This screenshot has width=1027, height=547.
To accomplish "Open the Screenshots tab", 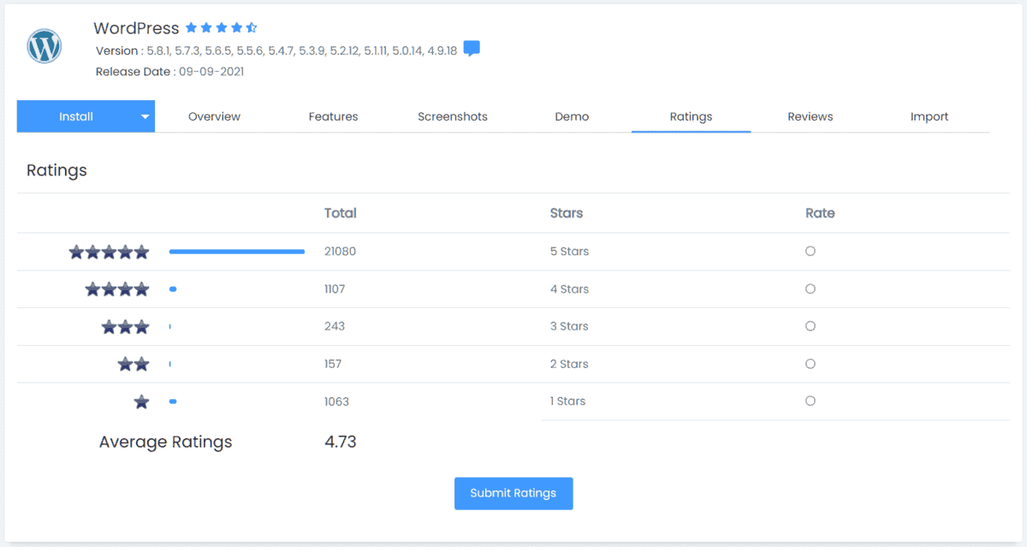I will point(452,116).
